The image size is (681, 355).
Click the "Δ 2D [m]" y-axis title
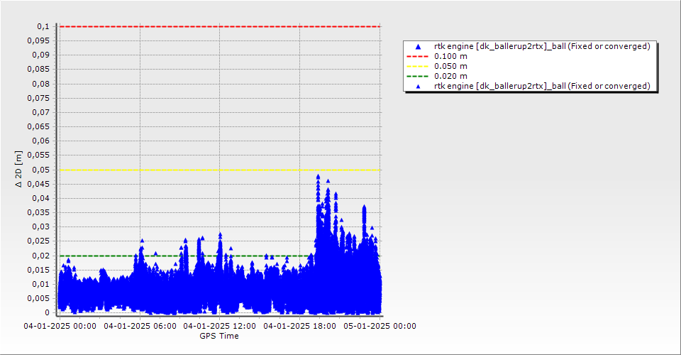pos(19,169)
